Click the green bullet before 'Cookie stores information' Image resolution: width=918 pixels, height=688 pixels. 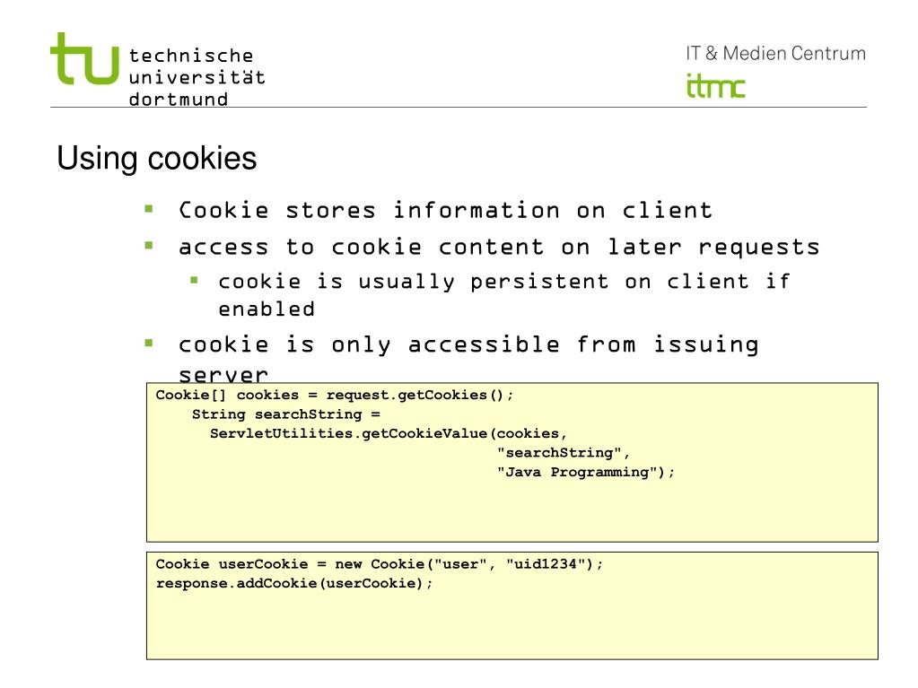point(149,209)
